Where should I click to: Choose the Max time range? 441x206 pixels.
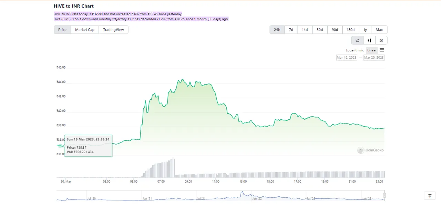click(379, 30)
